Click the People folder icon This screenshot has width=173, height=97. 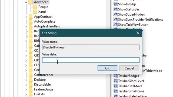click(x=35, y=7)
